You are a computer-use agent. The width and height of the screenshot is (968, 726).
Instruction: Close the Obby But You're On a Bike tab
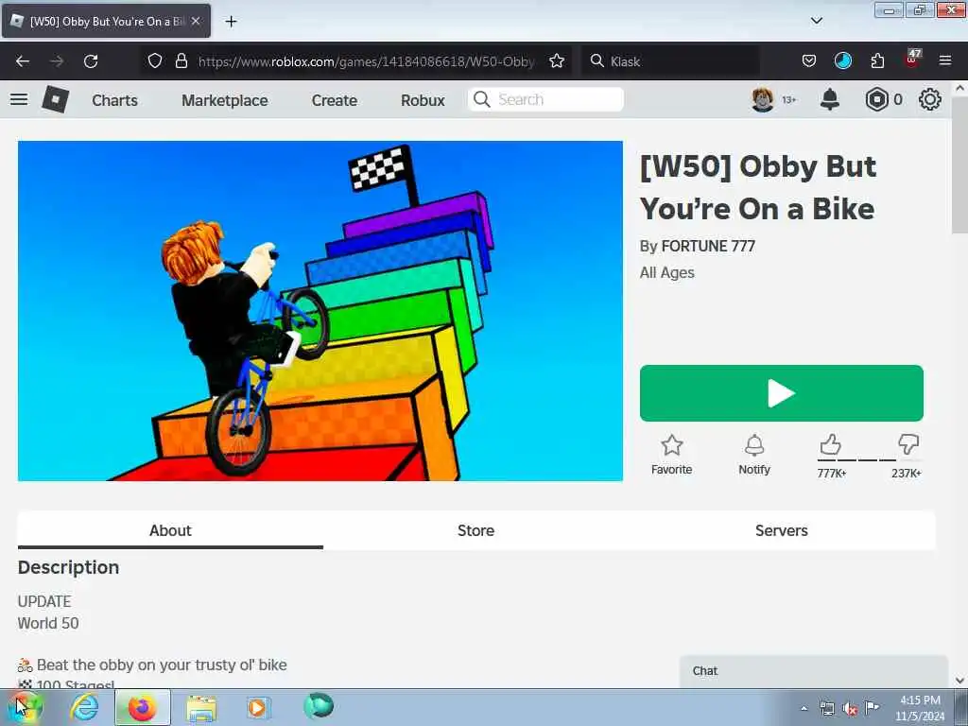click(196, 21)
